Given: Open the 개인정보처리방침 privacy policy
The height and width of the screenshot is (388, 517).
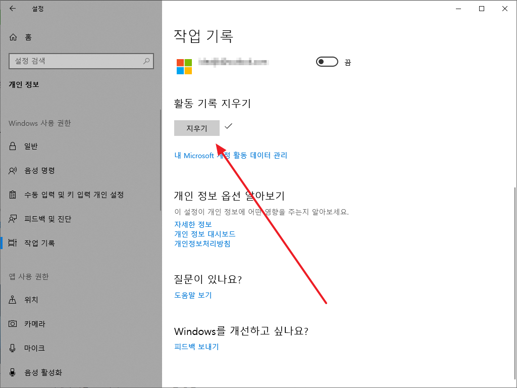Looking at the screenshot, I should 202,244.
